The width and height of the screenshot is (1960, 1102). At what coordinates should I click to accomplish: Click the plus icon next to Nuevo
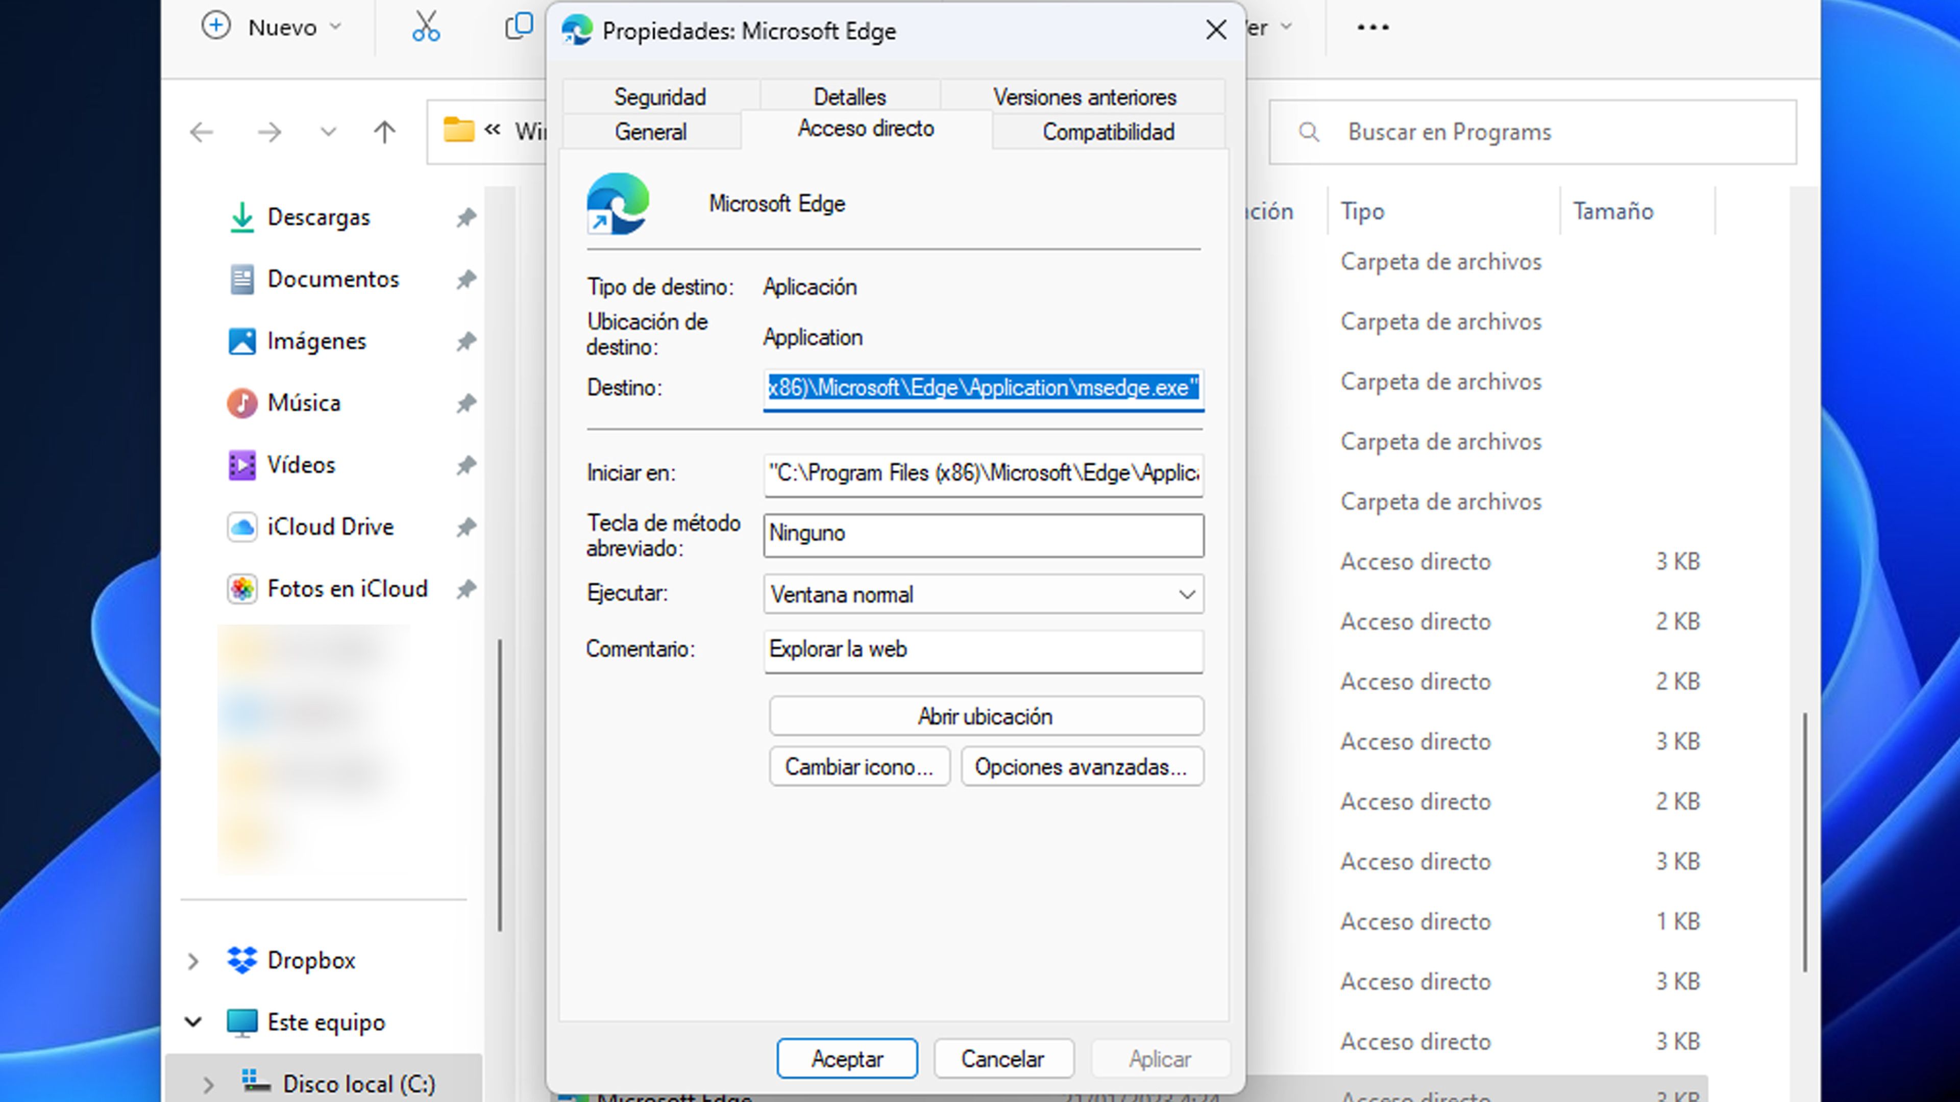(x=216, y=26)
